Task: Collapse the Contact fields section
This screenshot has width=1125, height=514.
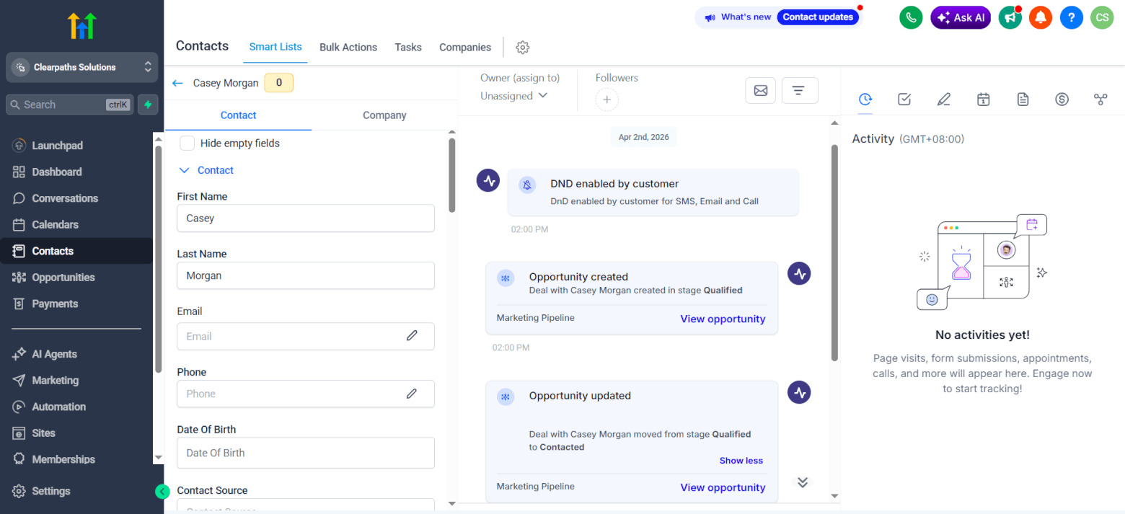Action: click(x=185, y=171)
